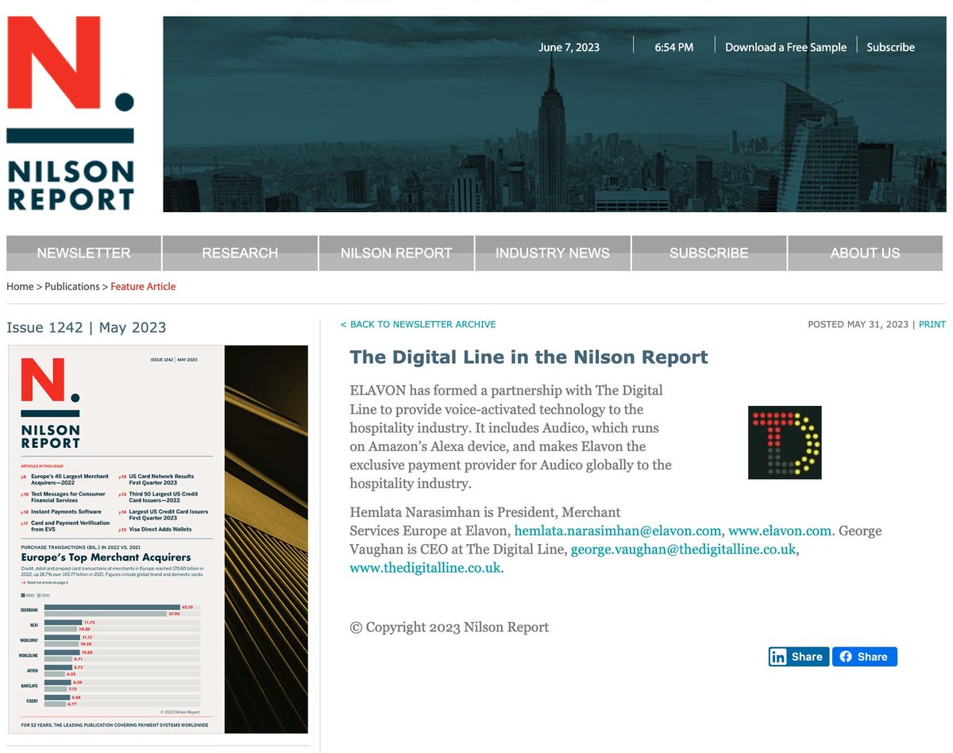Click the Issue 1242 | May 2023 heading
This screenshot has height=753, width=953.
pos(86,327)
